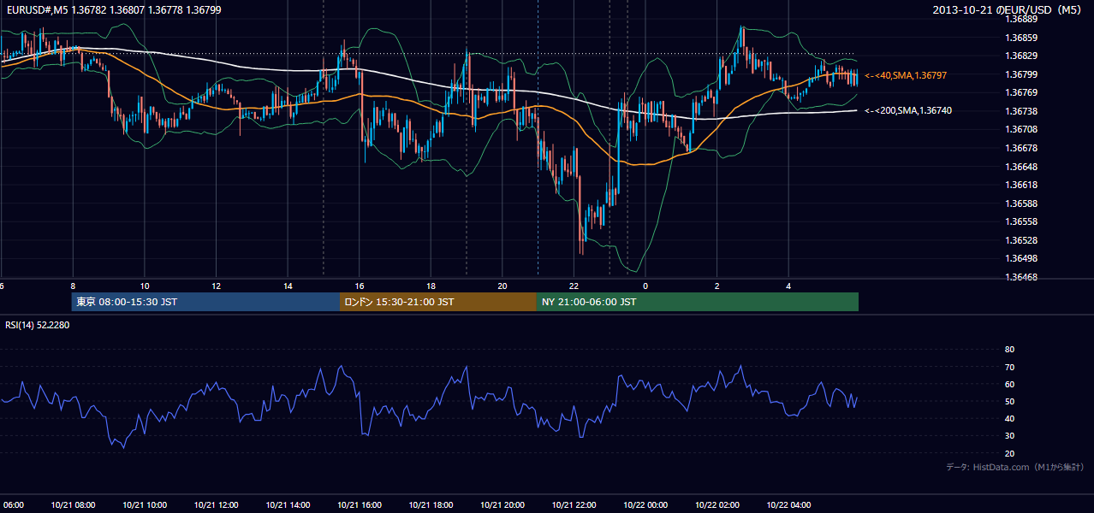Screen dimensions: 1094x513
Task: Click the RSI 50 level label
Action: click(x=1009, y=401)
